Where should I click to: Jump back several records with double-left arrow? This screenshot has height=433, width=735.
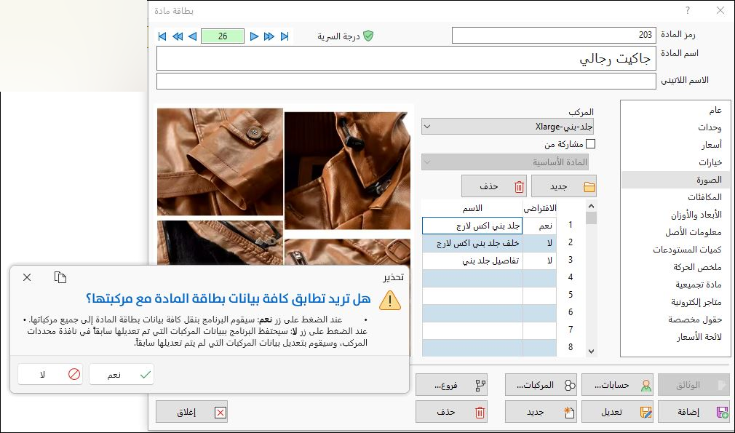coord(177,36)
